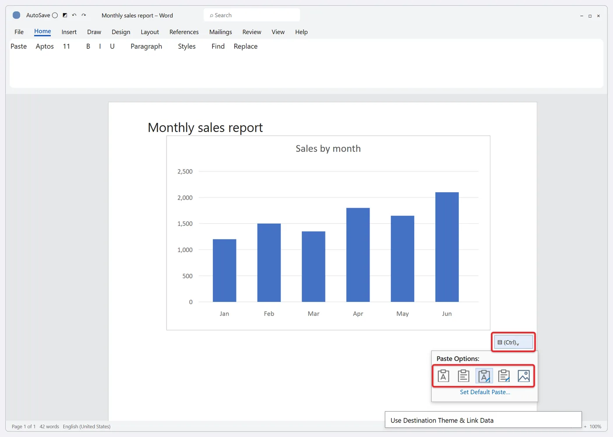Click the Replace button
Viewport: 613px width, 437px height.
(x=246, y=46)
